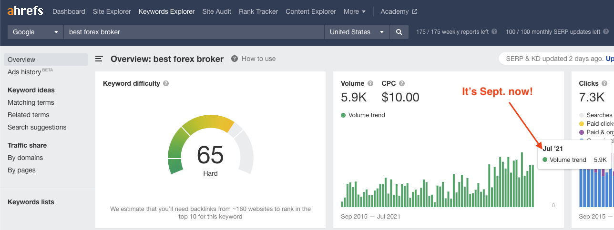
Task: Click the Ahrefs logo
Action: (x=25, y=10)
